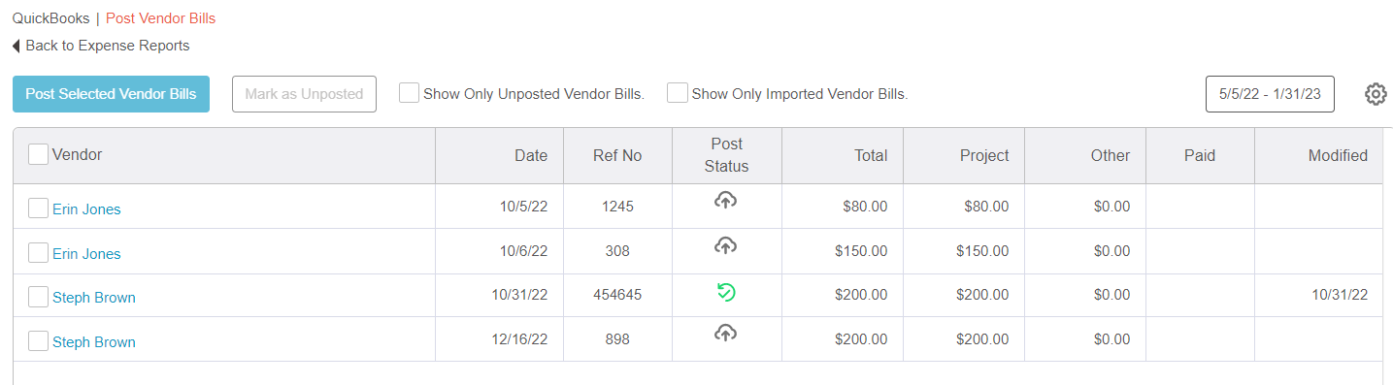Viewport: 1393px width, 385px height.
Task: Open the settings gear icon
Action: tap(1376, 94)
